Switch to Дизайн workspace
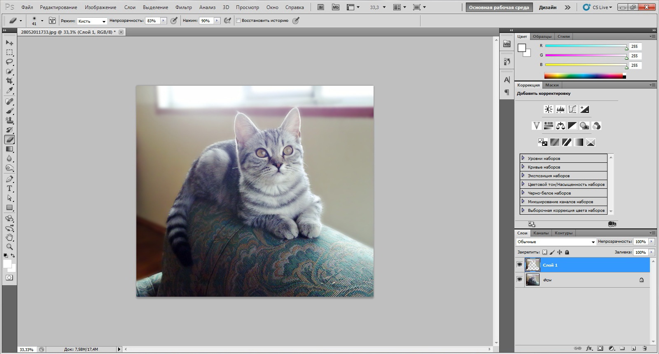 coord(547,7)
